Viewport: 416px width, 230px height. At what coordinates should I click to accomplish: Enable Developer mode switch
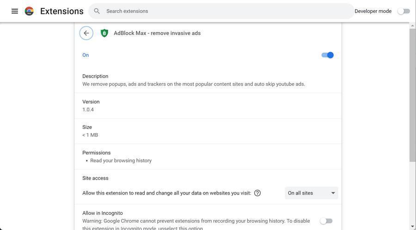[404, 11]
